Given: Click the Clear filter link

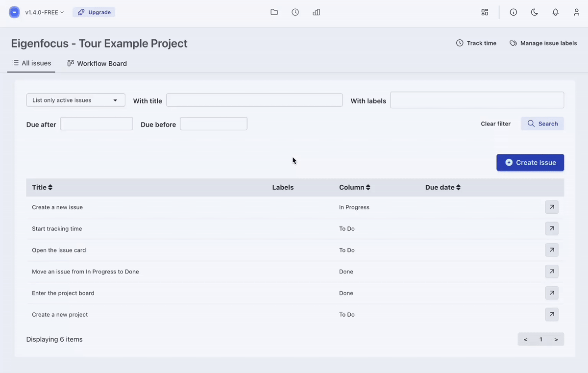Looking at the screenshot, I should coord(495,124).
